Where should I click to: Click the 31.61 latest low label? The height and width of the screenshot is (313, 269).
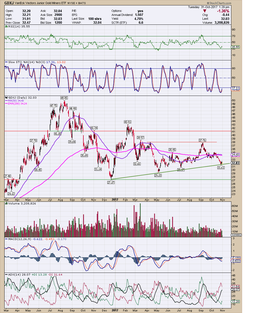[x=221, y=168]
